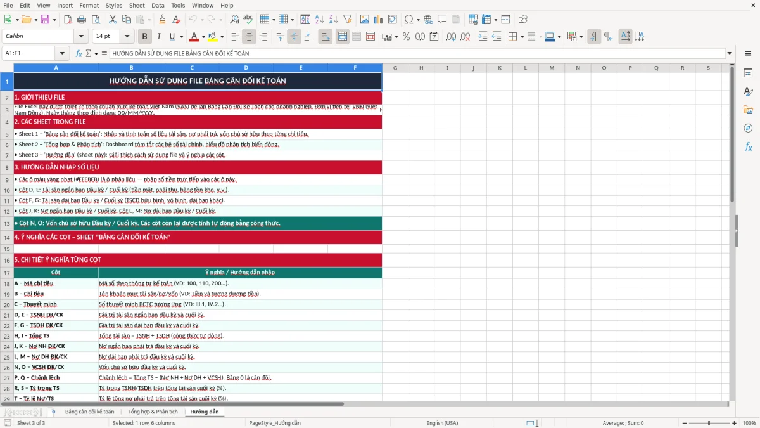Adjust the zoom slider in status bar
Image resolution: width=760 pixels, height=428 pixels.
click(x=708, y=423)
